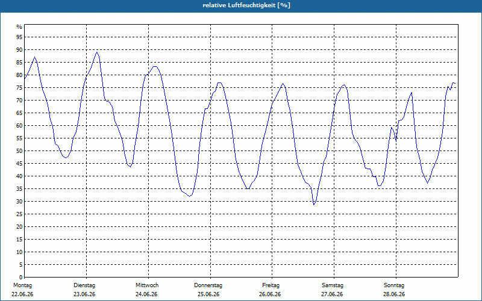Click the date label '24.06.26'
Screen dimensions: 482x301
click(146, 294)
